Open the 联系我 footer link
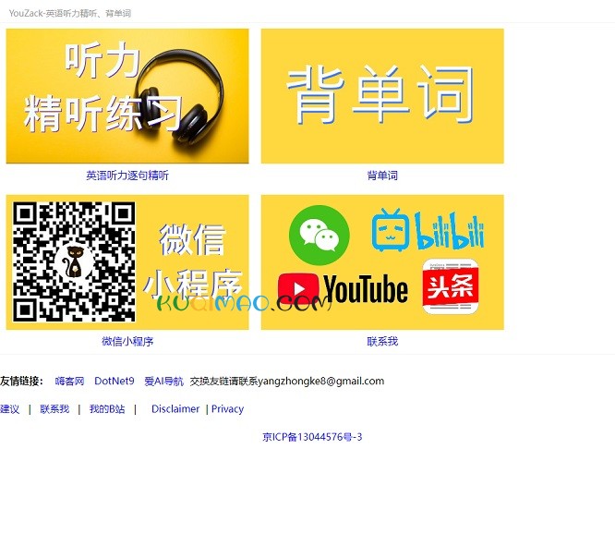The width and height of the screenshot is (615, 558). (54, 409)
